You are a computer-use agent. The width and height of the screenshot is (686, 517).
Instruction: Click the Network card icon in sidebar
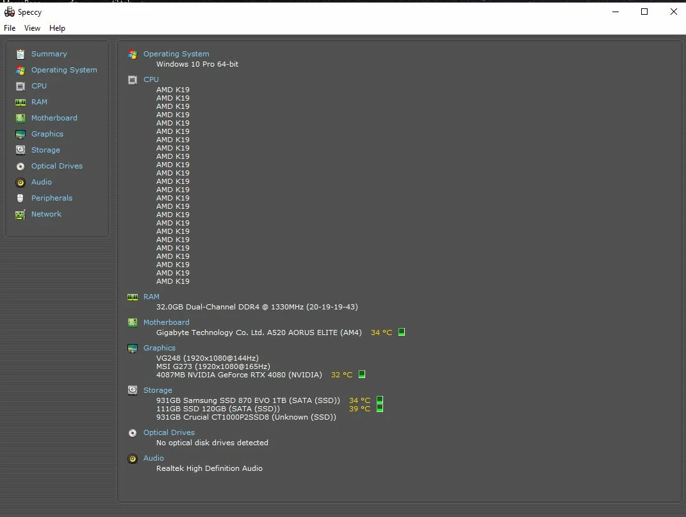click(x=20, y=215)
